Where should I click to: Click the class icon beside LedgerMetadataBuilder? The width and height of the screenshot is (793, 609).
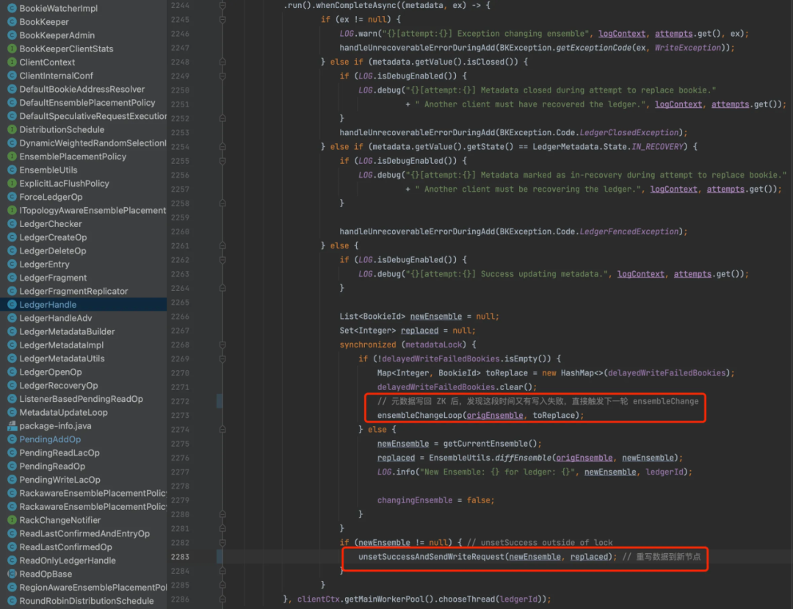tap(12, 331)
